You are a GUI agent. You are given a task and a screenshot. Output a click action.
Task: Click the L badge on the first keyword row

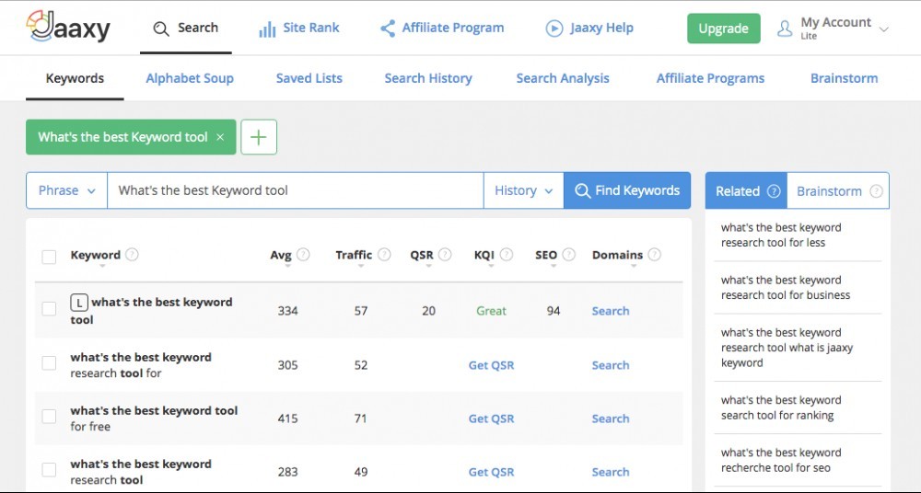79,303
